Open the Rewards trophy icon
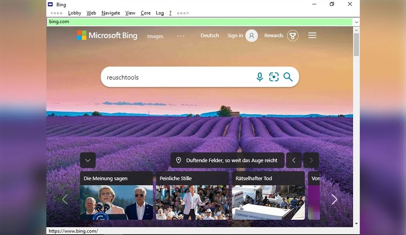 (292, 36)
